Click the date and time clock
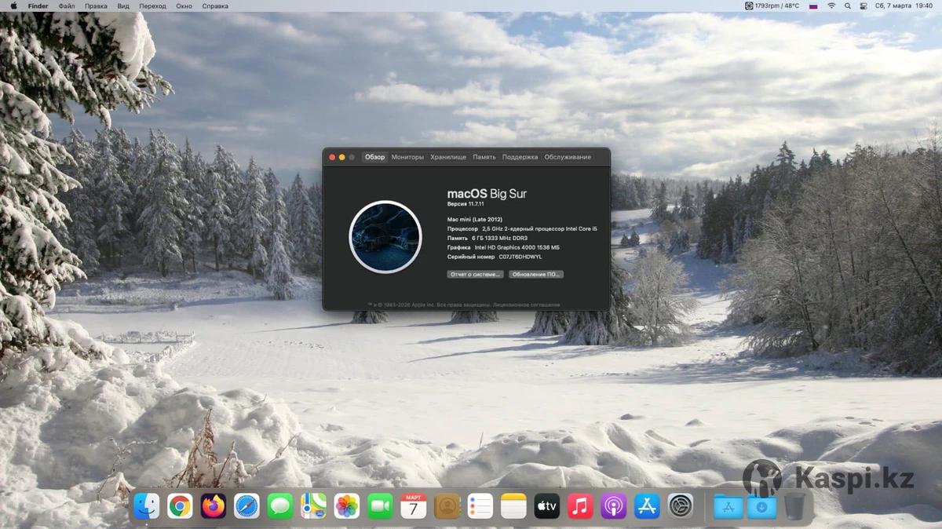Image resolution: width=942 pixels, height=529 pixels. tap(904, 5)
